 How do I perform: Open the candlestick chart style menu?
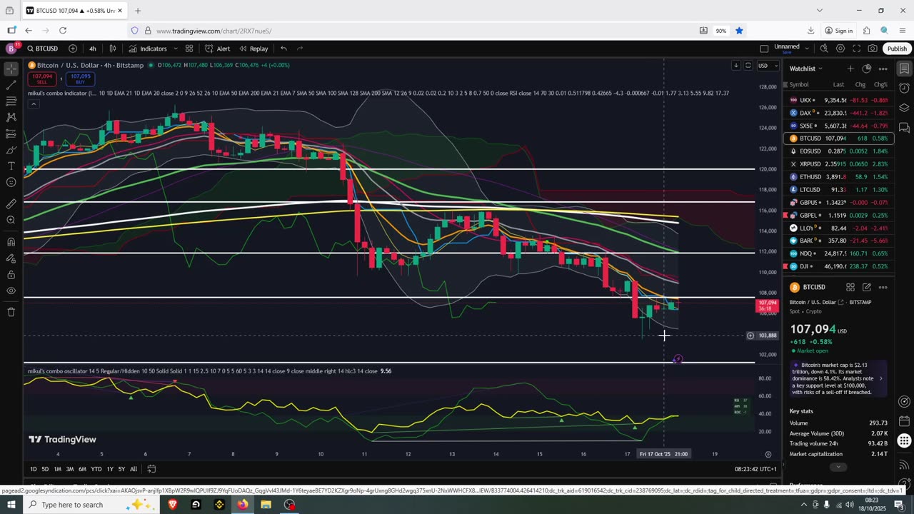pyautogui.click(x=113, y=49)
